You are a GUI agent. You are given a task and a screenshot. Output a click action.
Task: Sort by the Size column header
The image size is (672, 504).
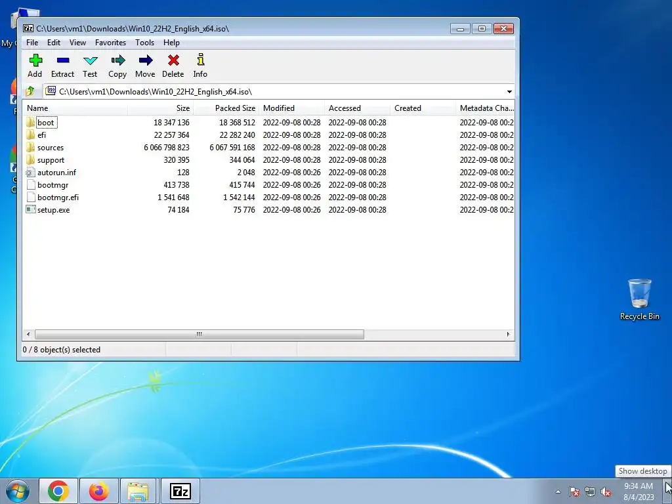(x=160, y=108)
